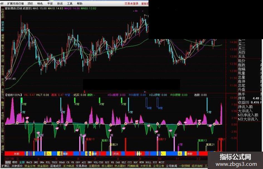The width and height of the screenshot is (263, 169).
Task: Apply the BOLL indicator
Action: (148, 162)
